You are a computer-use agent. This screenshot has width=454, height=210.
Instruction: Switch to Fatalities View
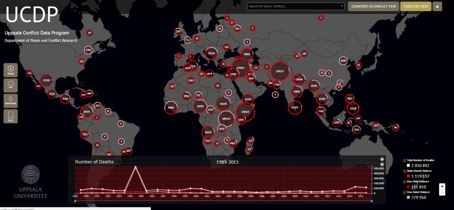coord(416,6)
